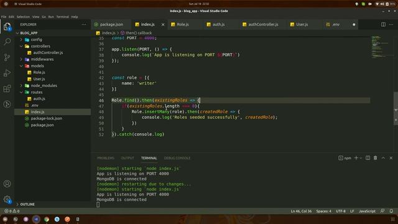Kill terminal with trash icon
Viewport: 398px width, 224px height.
(x=376, y=158)
